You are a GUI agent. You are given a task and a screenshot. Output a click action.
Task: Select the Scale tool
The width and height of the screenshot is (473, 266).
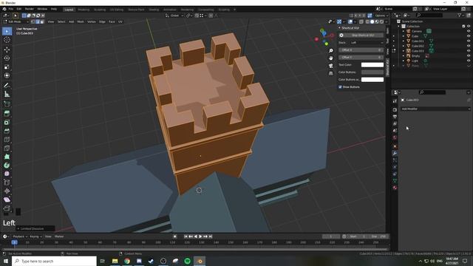point(7,67)
